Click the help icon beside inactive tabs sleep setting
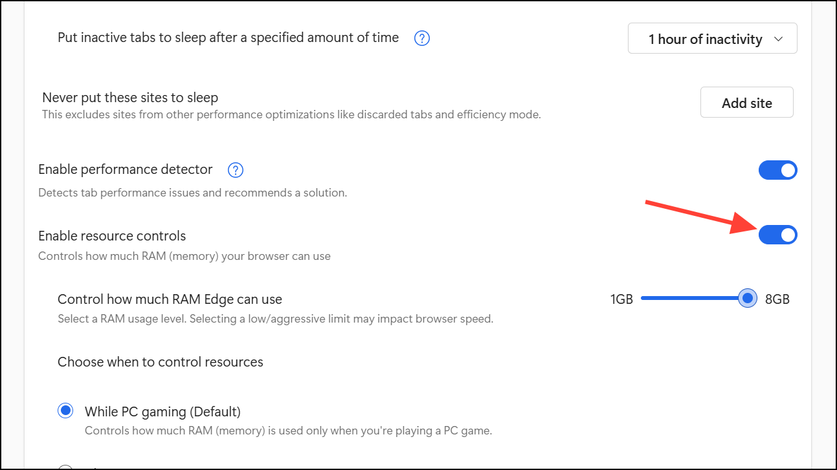Screen dimensions: 837x470 tap(422, 38)
